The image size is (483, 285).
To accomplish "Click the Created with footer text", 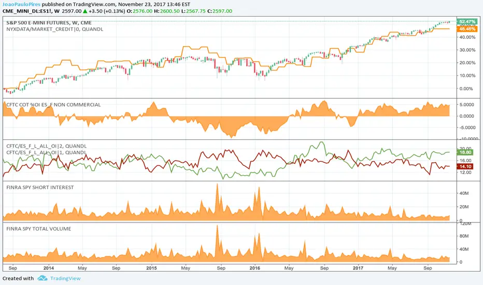I will [18, 278].
